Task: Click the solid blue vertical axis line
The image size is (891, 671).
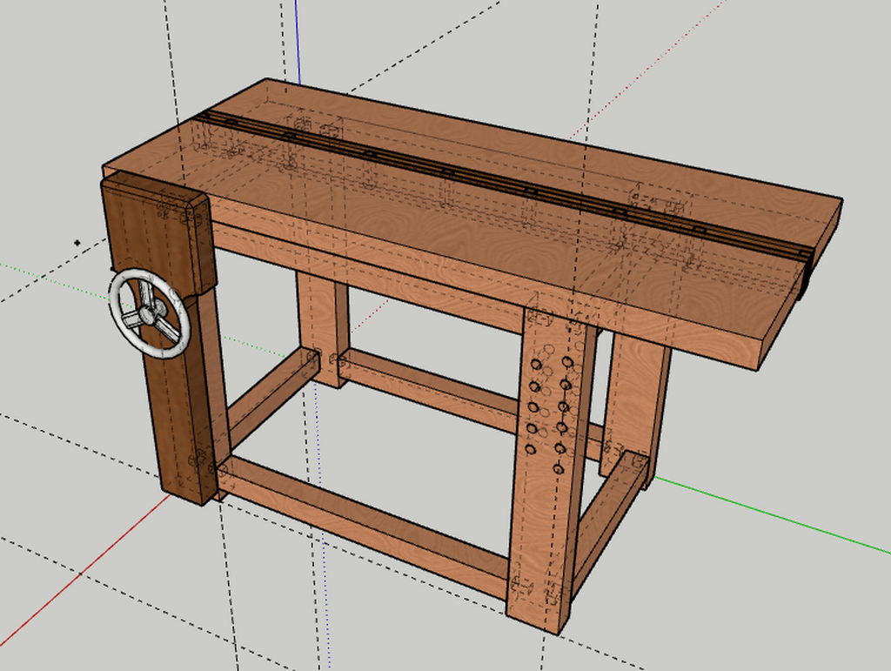Action: point(297,39)
